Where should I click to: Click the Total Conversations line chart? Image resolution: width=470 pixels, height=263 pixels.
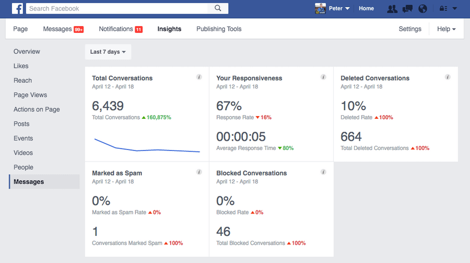click(147, 145)
